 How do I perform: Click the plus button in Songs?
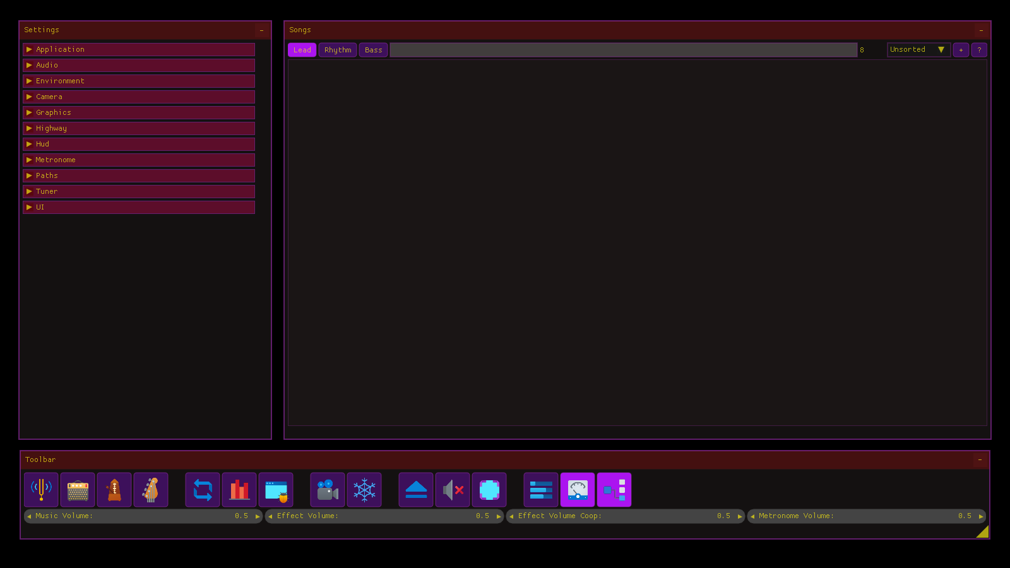click(x=961, y=50)
